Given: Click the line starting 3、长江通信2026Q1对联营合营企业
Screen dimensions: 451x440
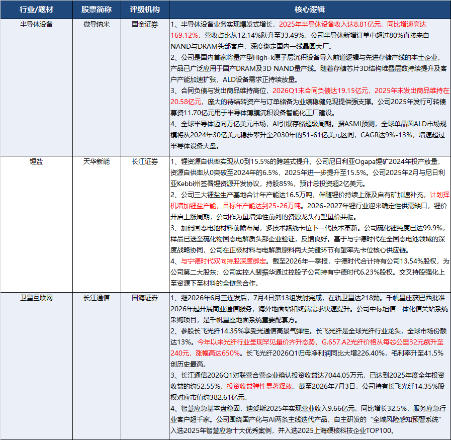Looking at the screenshot, I should coord(308,375).
